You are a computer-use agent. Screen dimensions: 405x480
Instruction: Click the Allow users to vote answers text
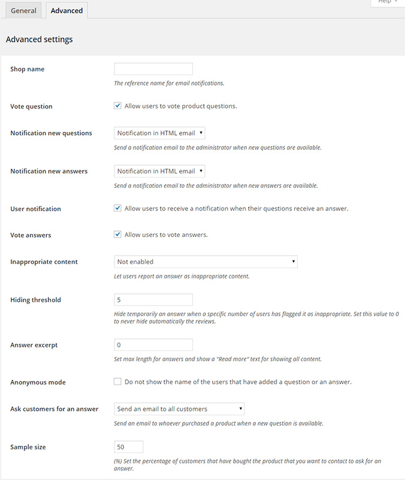(x=166, y=235)
